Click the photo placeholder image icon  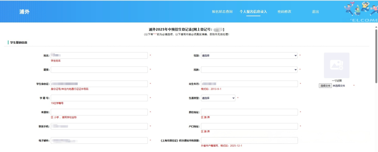tap(336, 65)
